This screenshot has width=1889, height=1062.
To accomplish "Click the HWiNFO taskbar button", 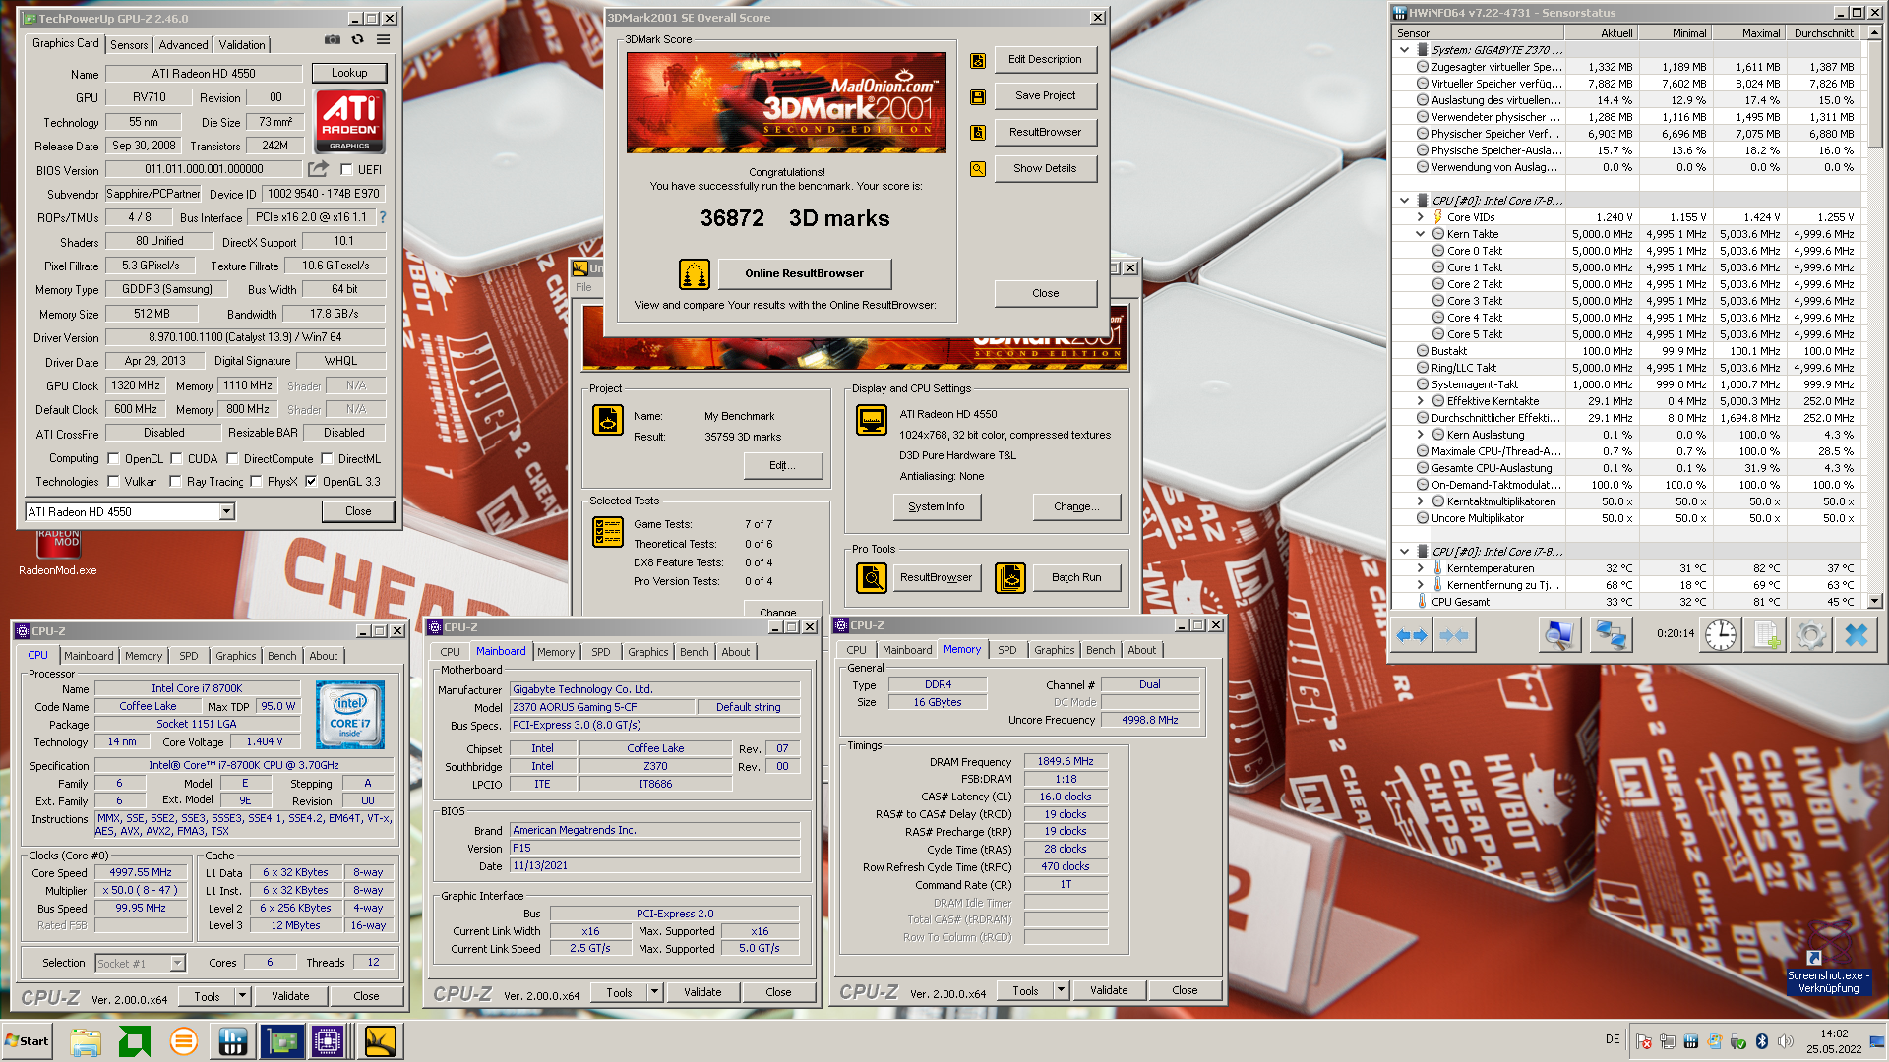I will click(233, 1041).
